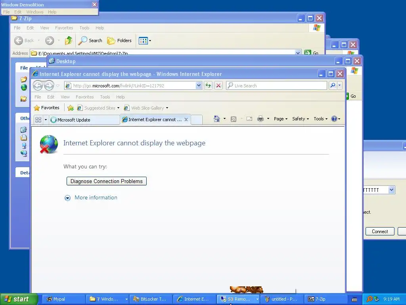Open BitLocker taskbar button
This screenshot has width=406, height=305.
coord(151,299)
